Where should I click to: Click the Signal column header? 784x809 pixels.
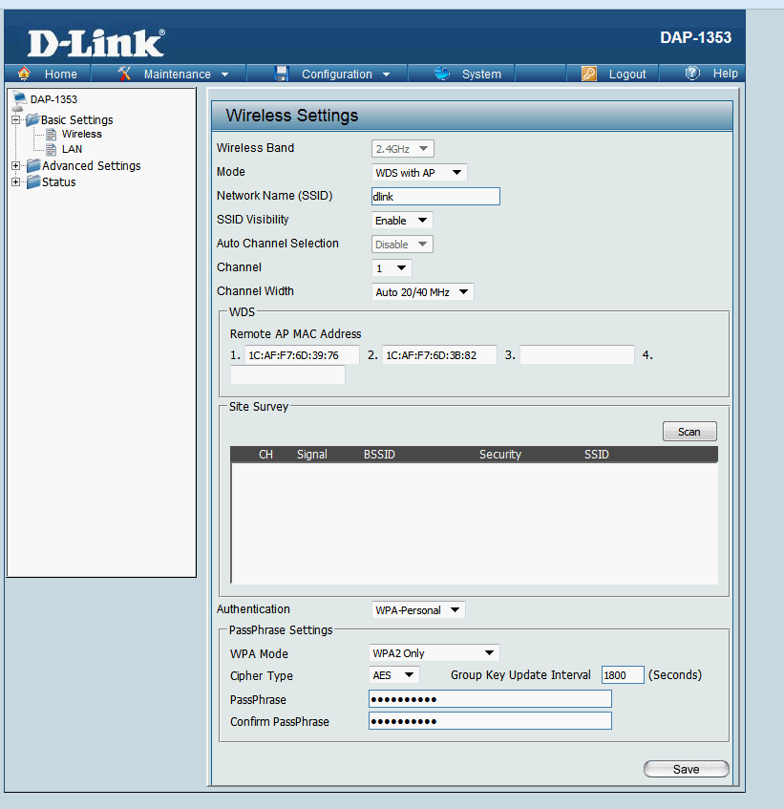click(x=312, y=454)
